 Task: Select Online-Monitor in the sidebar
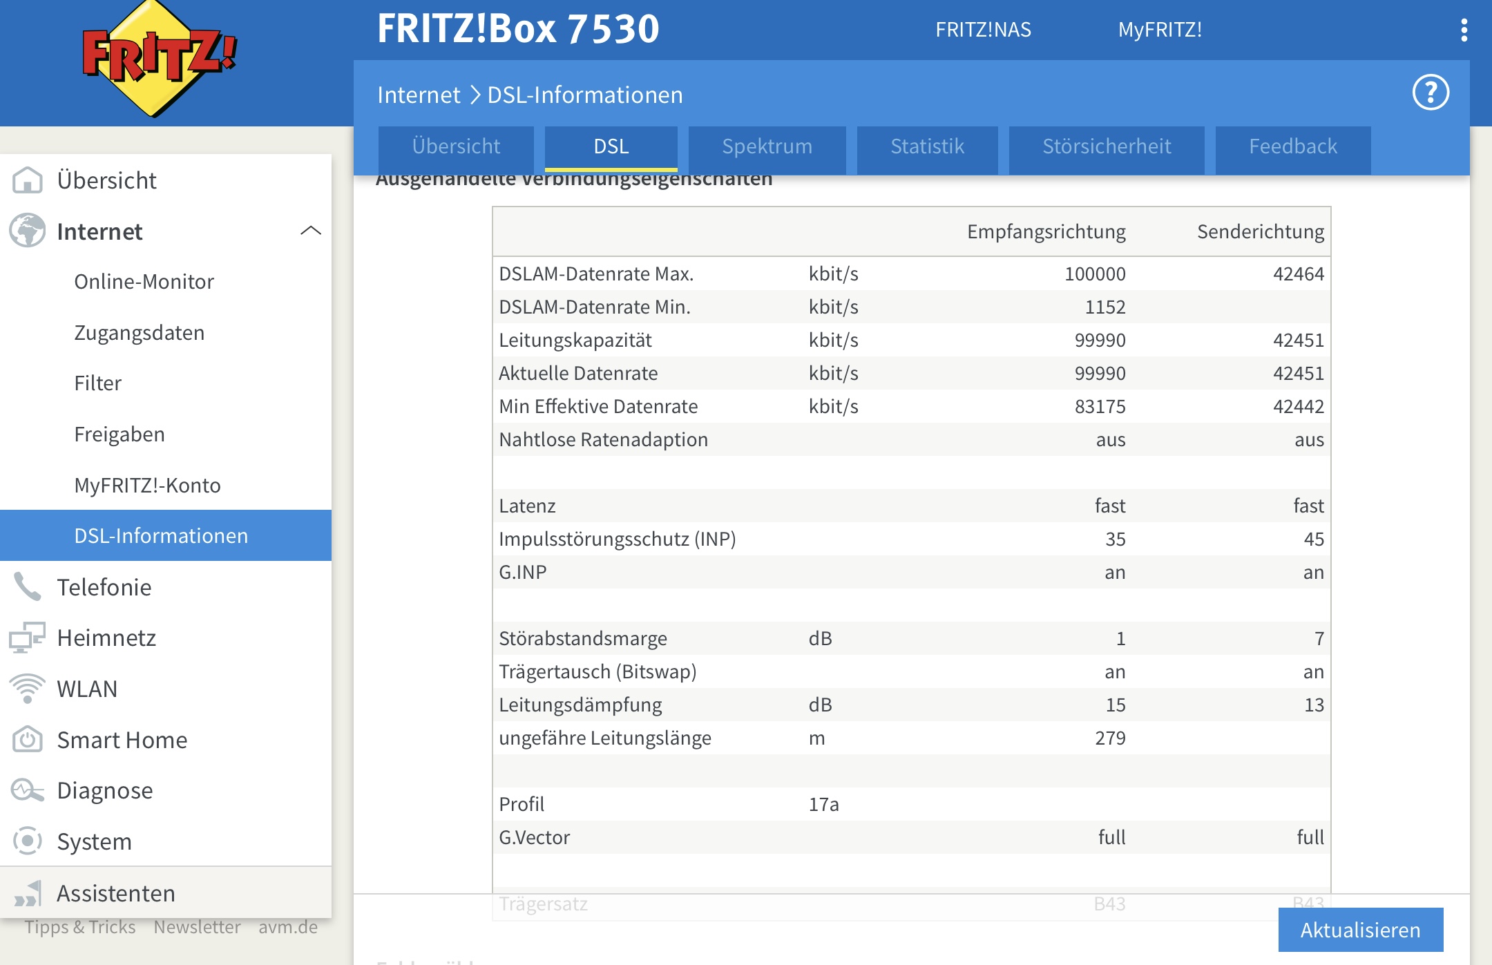pos(144,282)
